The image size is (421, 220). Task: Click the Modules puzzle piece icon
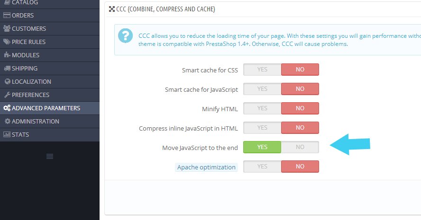[7, 55]
